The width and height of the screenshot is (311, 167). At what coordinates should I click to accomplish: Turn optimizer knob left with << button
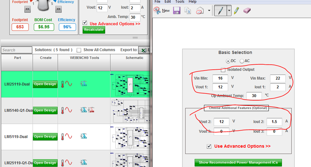[x=28, y=9]
